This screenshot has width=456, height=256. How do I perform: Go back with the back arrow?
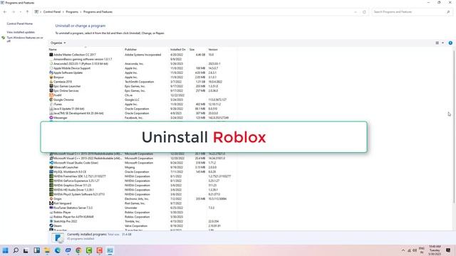tap(5, 12)
